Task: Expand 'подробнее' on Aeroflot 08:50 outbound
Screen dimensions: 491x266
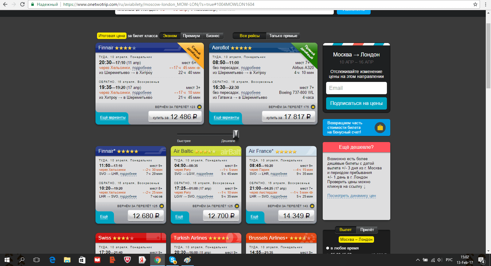Action: 251,68
